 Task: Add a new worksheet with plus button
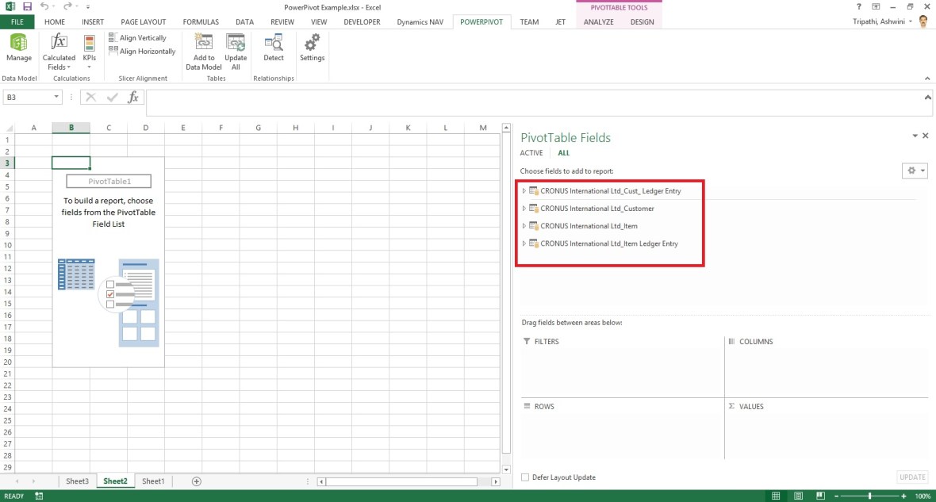click(x=195, y=481)
